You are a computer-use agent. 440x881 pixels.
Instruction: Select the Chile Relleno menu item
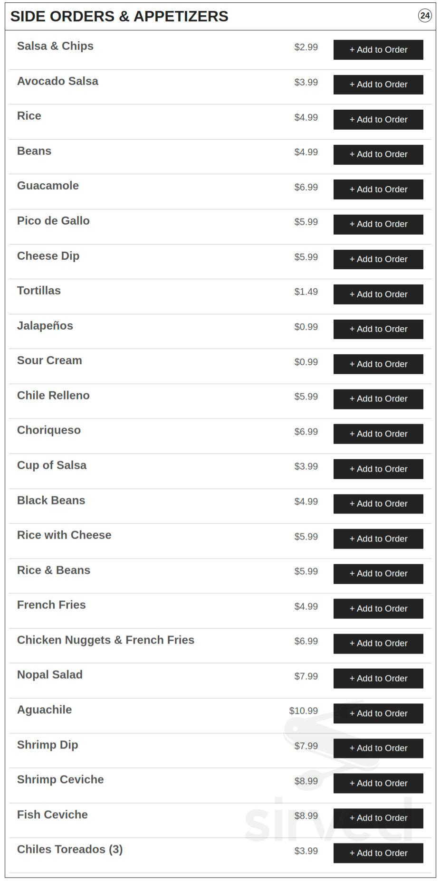pyautogui.click(x=53, y=395)
